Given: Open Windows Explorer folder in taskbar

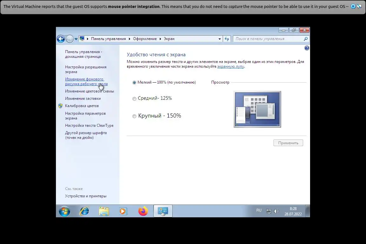Looking at the screenshot, I should pyautogui.click(x=104, y=211).
